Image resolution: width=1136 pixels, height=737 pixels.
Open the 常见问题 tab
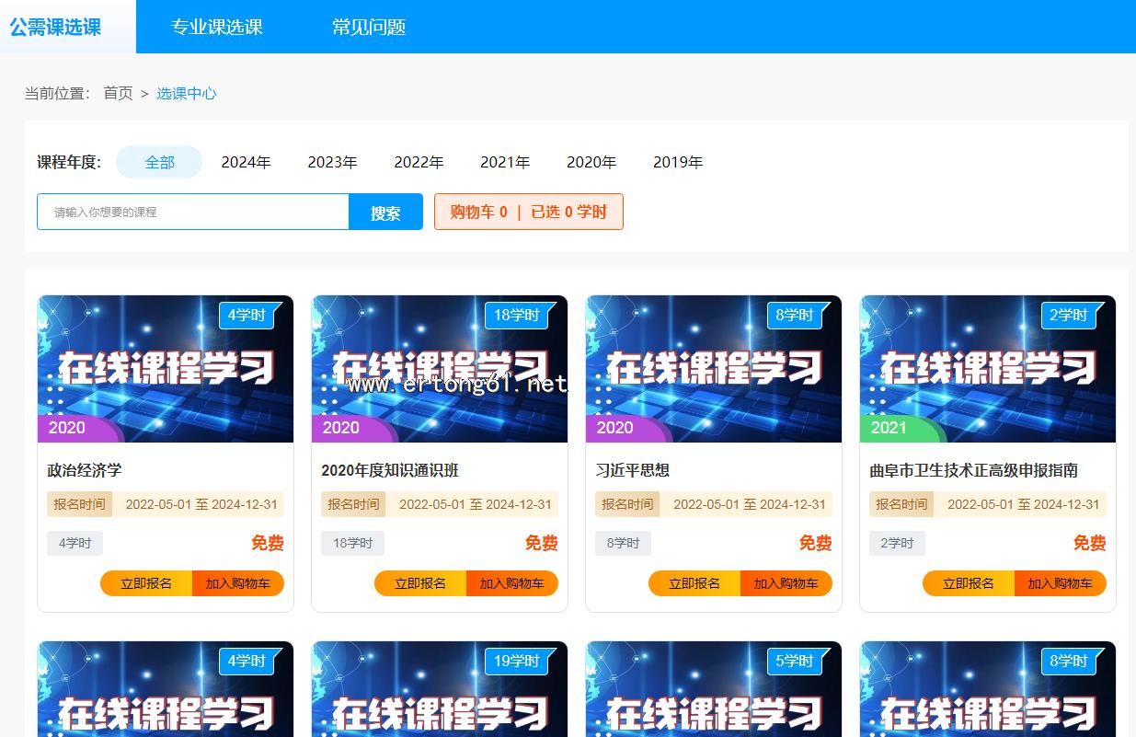click(x=369, y=27)
